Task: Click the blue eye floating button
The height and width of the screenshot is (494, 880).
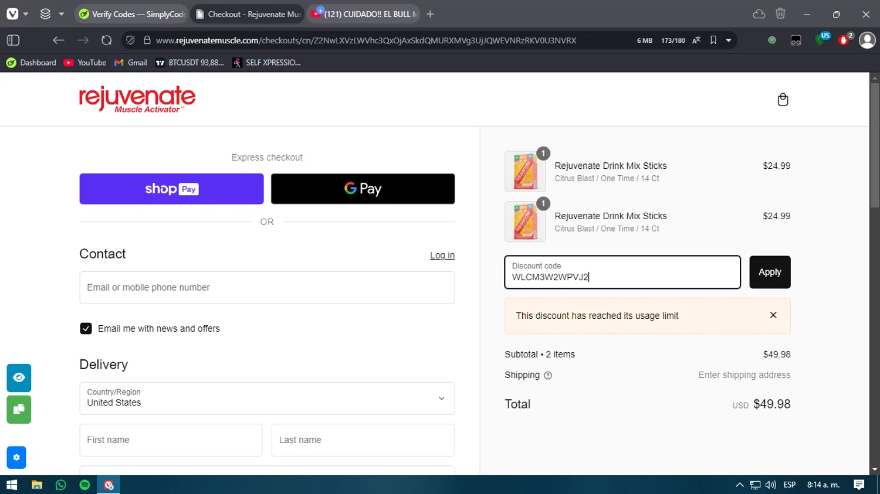Action: coord(19,378)
